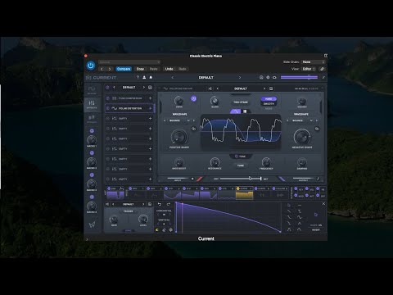Click the link icon beside View dropdown

click(322, 69)
